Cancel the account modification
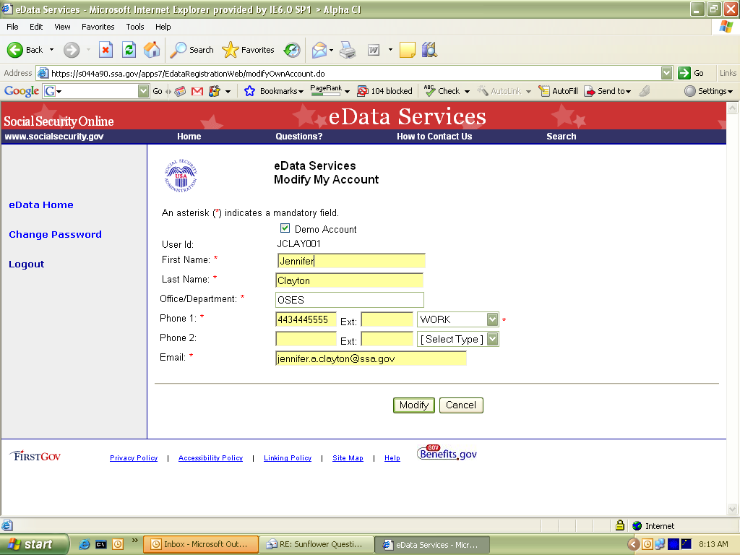The image size is (740, 555). click(x=460, y=405)
